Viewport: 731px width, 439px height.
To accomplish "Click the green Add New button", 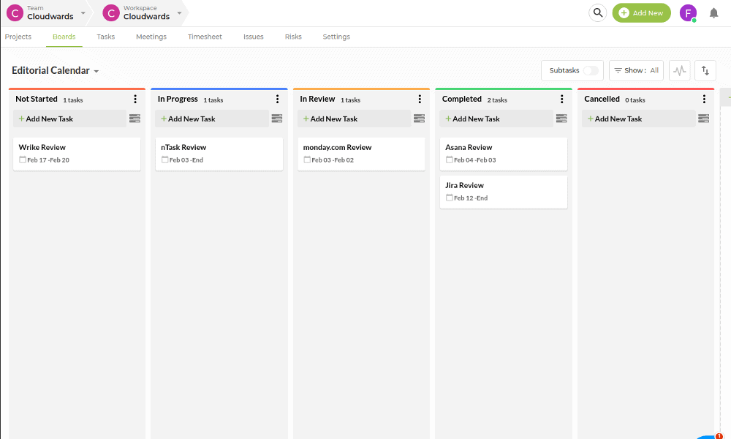I will pos(642,13).
